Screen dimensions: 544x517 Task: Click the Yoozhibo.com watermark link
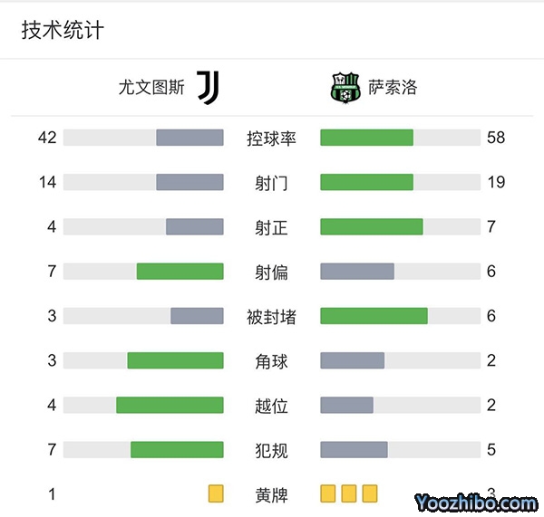tap(476, 502)
